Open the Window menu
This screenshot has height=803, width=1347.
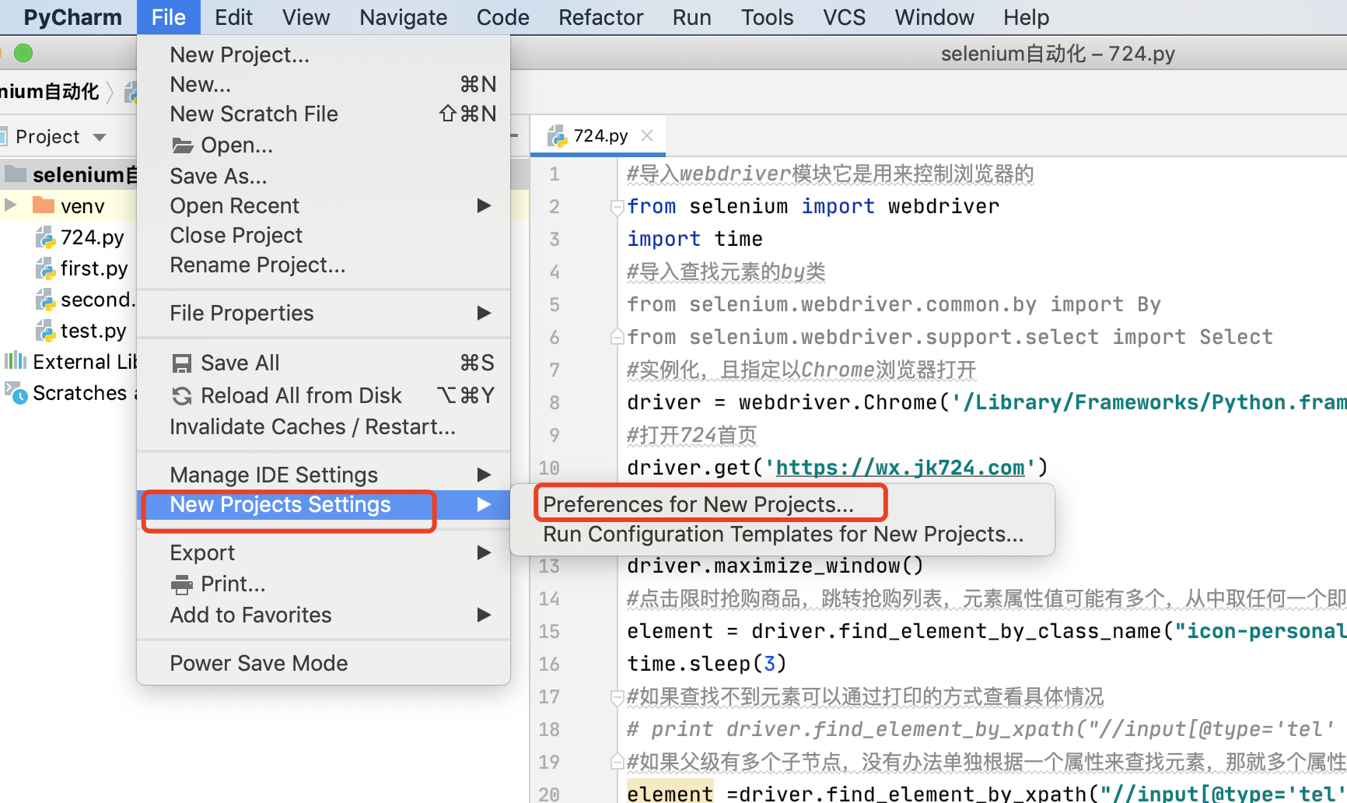click(x=934, y=17)
